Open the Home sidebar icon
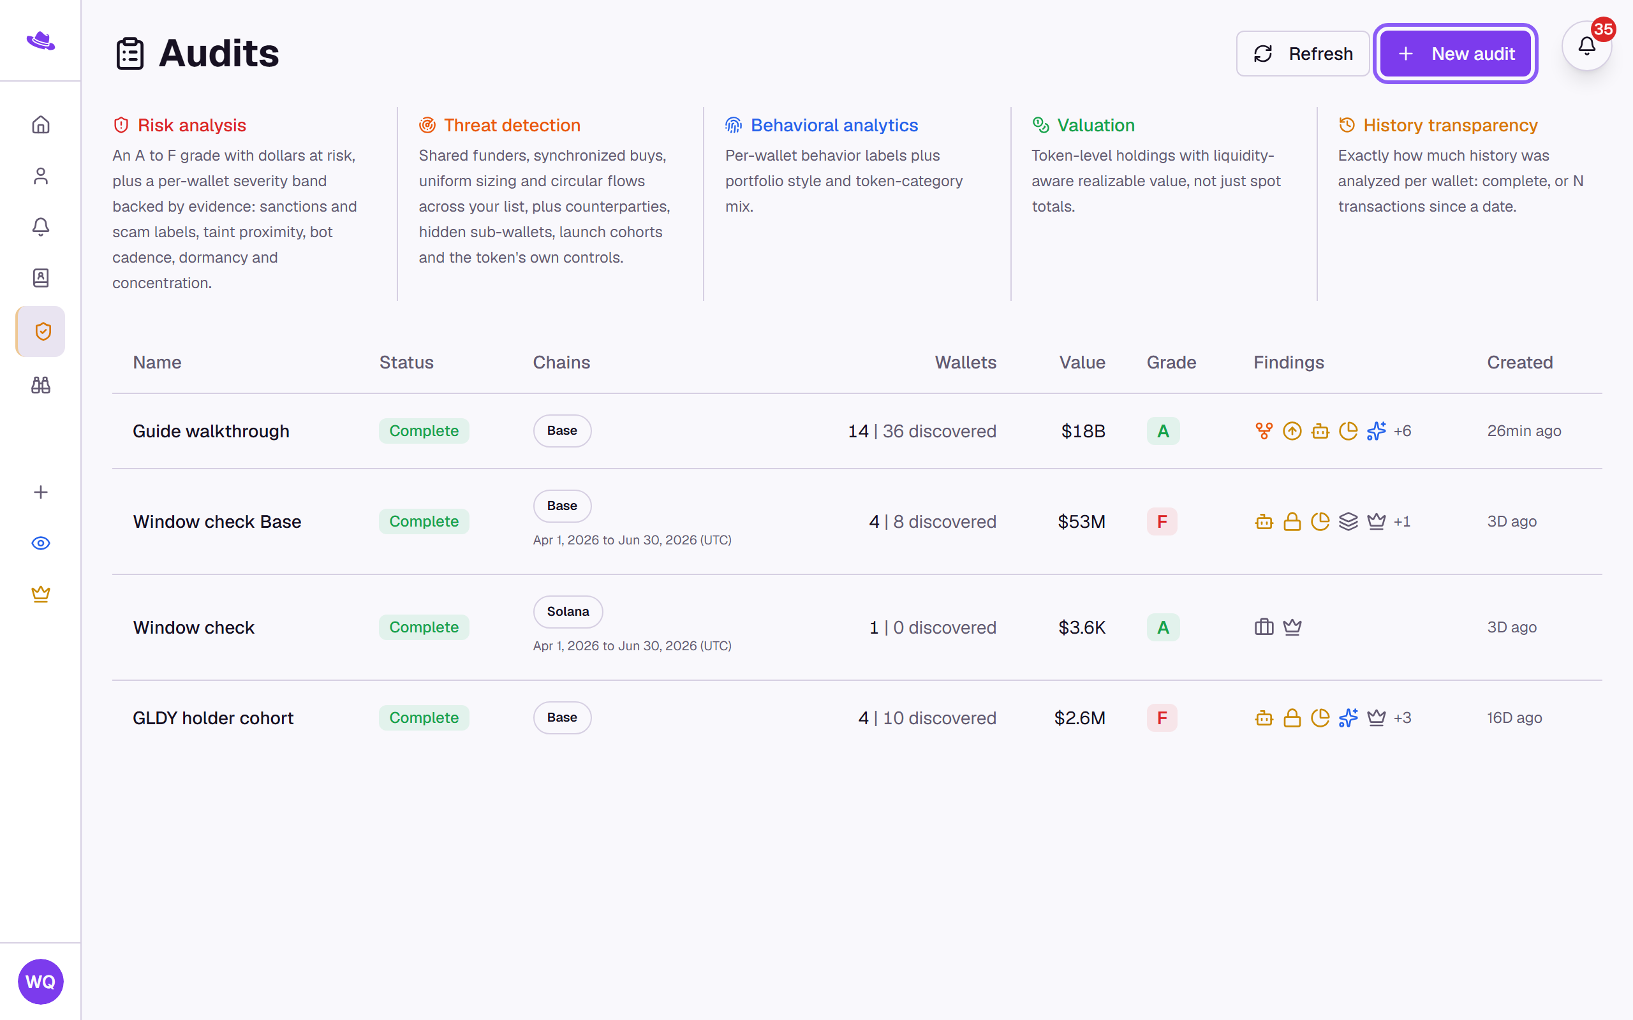 click(x=40, y=125)
